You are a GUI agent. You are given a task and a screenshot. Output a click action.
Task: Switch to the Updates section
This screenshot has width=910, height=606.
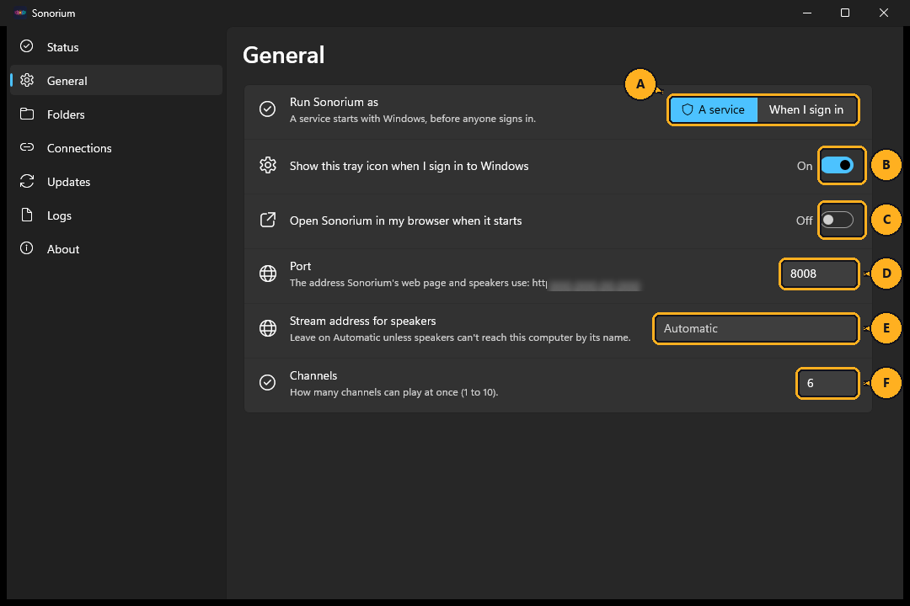coord(116,182)
